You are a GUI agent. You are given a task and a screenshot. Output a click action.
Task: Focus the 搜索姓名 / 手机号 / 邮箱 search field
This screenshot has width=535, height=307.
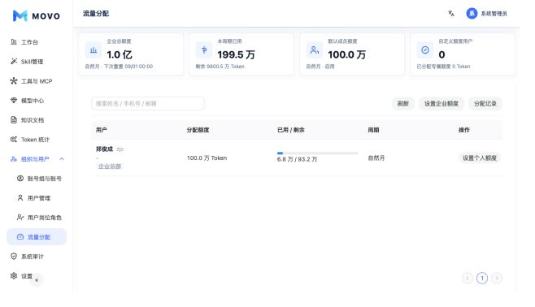tap(148, 103)
